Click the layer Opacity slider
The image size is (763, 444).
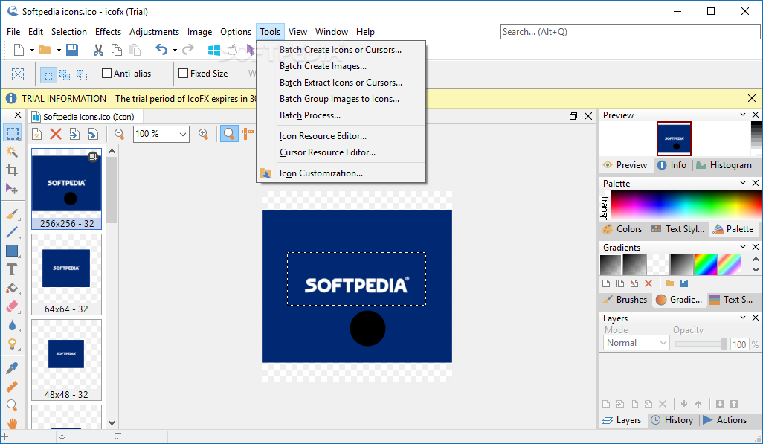(x=701, y=344)
